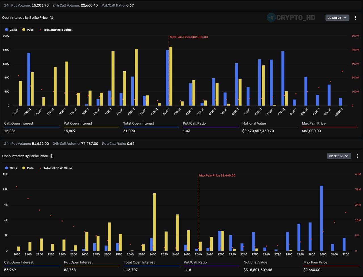Click Put Open Interest value 62,738
The height and width of the screenshot is (277, 363).
[70, 270]
